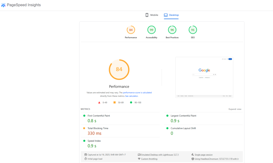This screenshot has width=273, height=163.
Task: Click the orange square beside Total Blocking Time
Action: coord(84,128)
